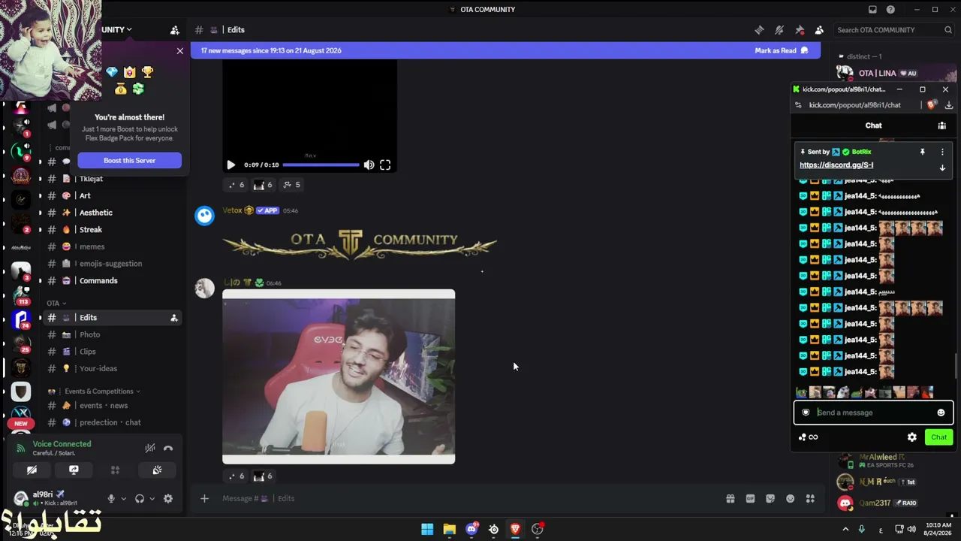Open Kick chat settings gear
This screenshot has width=961, height=541.
point(912,437)
